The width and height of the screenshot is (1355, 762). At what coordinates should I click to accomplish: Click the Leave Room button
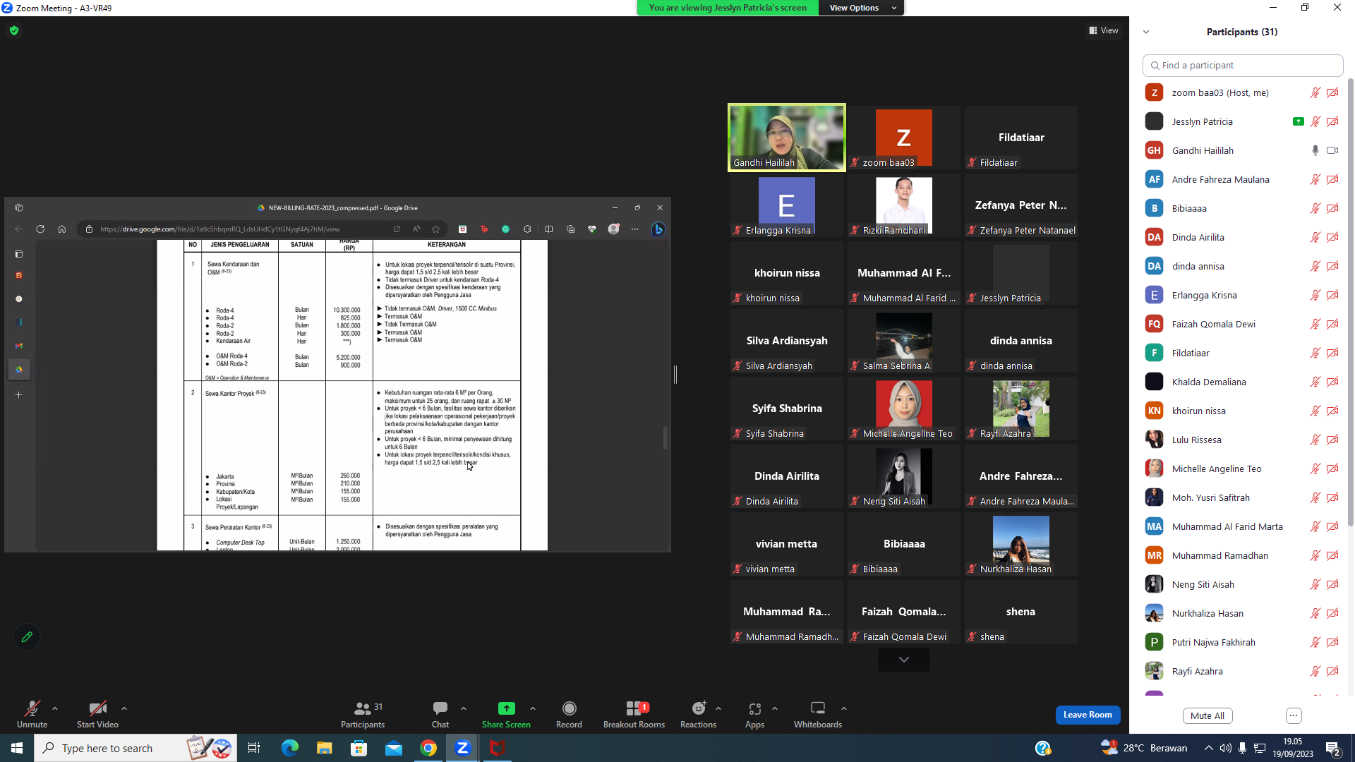pyautogui.click(x=1088, y=715)
